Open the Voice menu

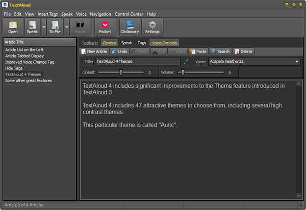(x=81, y=14)
